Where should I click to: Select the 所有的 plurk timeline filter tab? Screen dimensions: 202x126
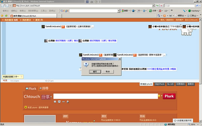[x=146, y=84]
